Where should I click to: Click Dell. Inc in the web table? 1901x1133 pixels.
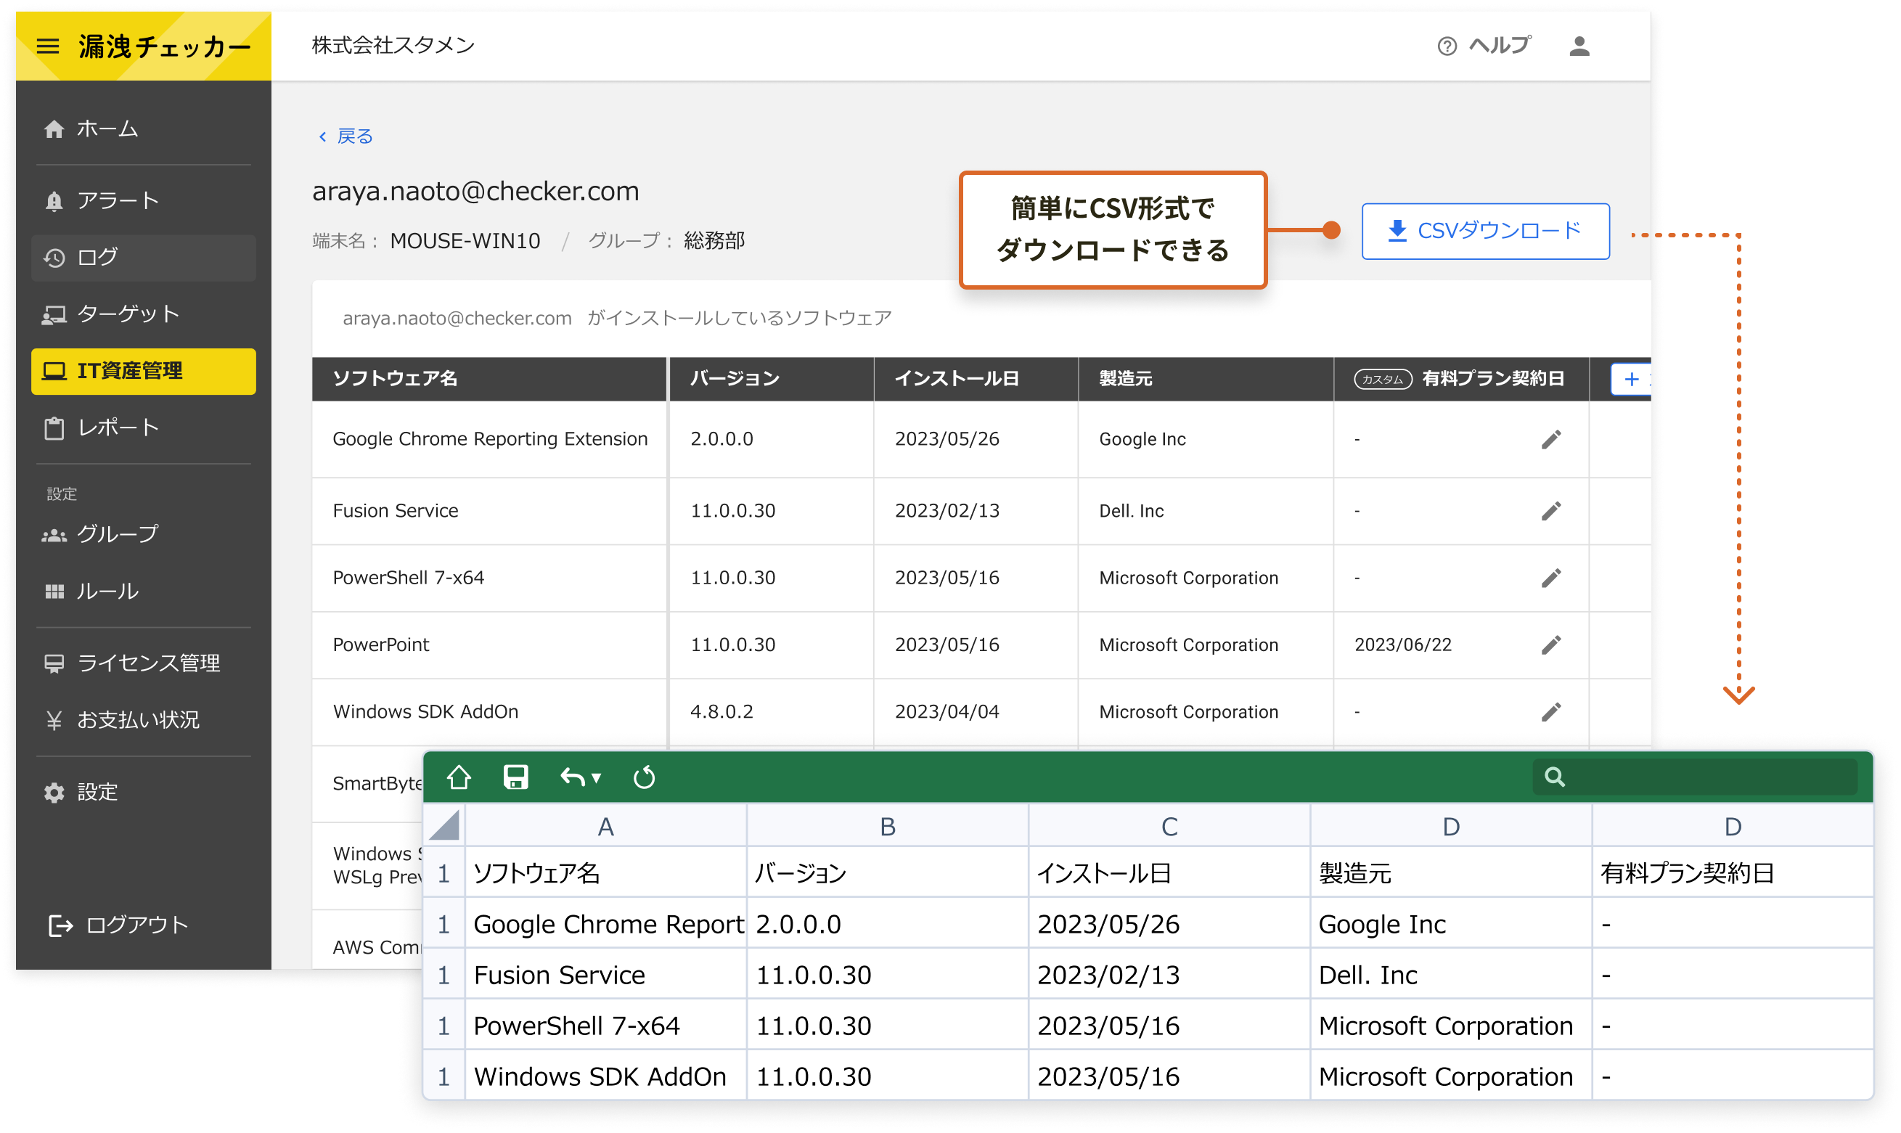[x=1132, y=511]
